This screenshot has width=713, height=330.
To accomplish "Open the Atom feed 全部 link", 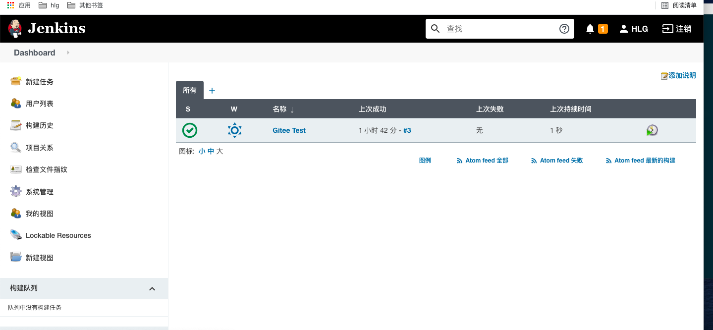I will 483,161.
